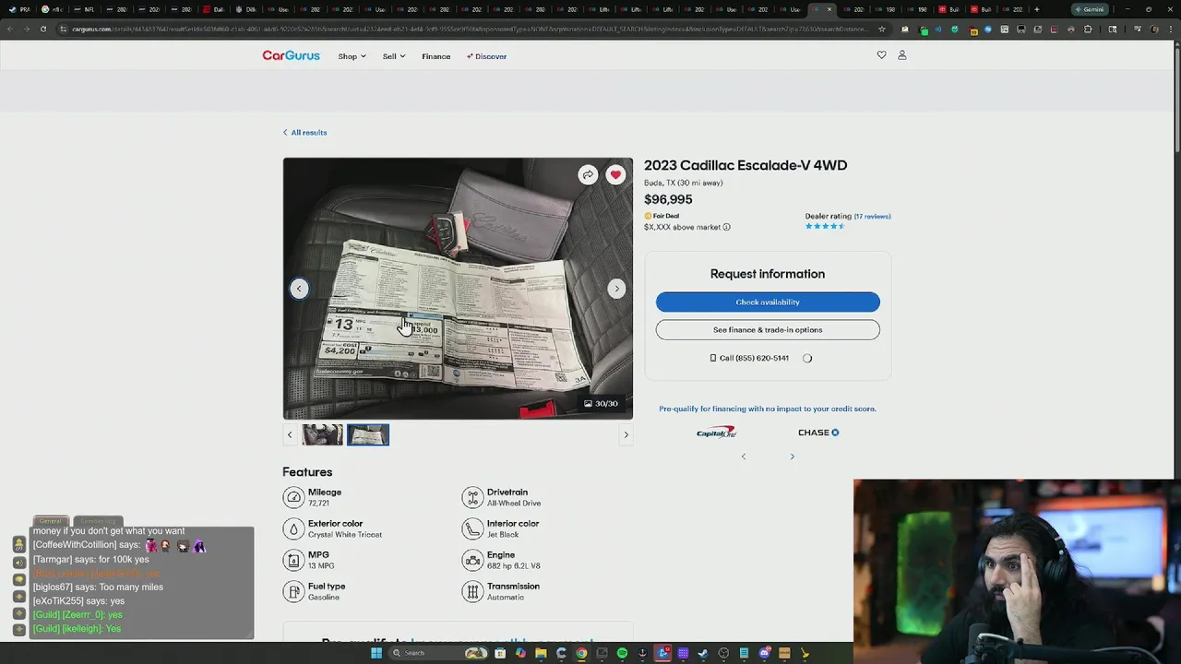Share this Escalade-V listing

(x=588, y=175)
